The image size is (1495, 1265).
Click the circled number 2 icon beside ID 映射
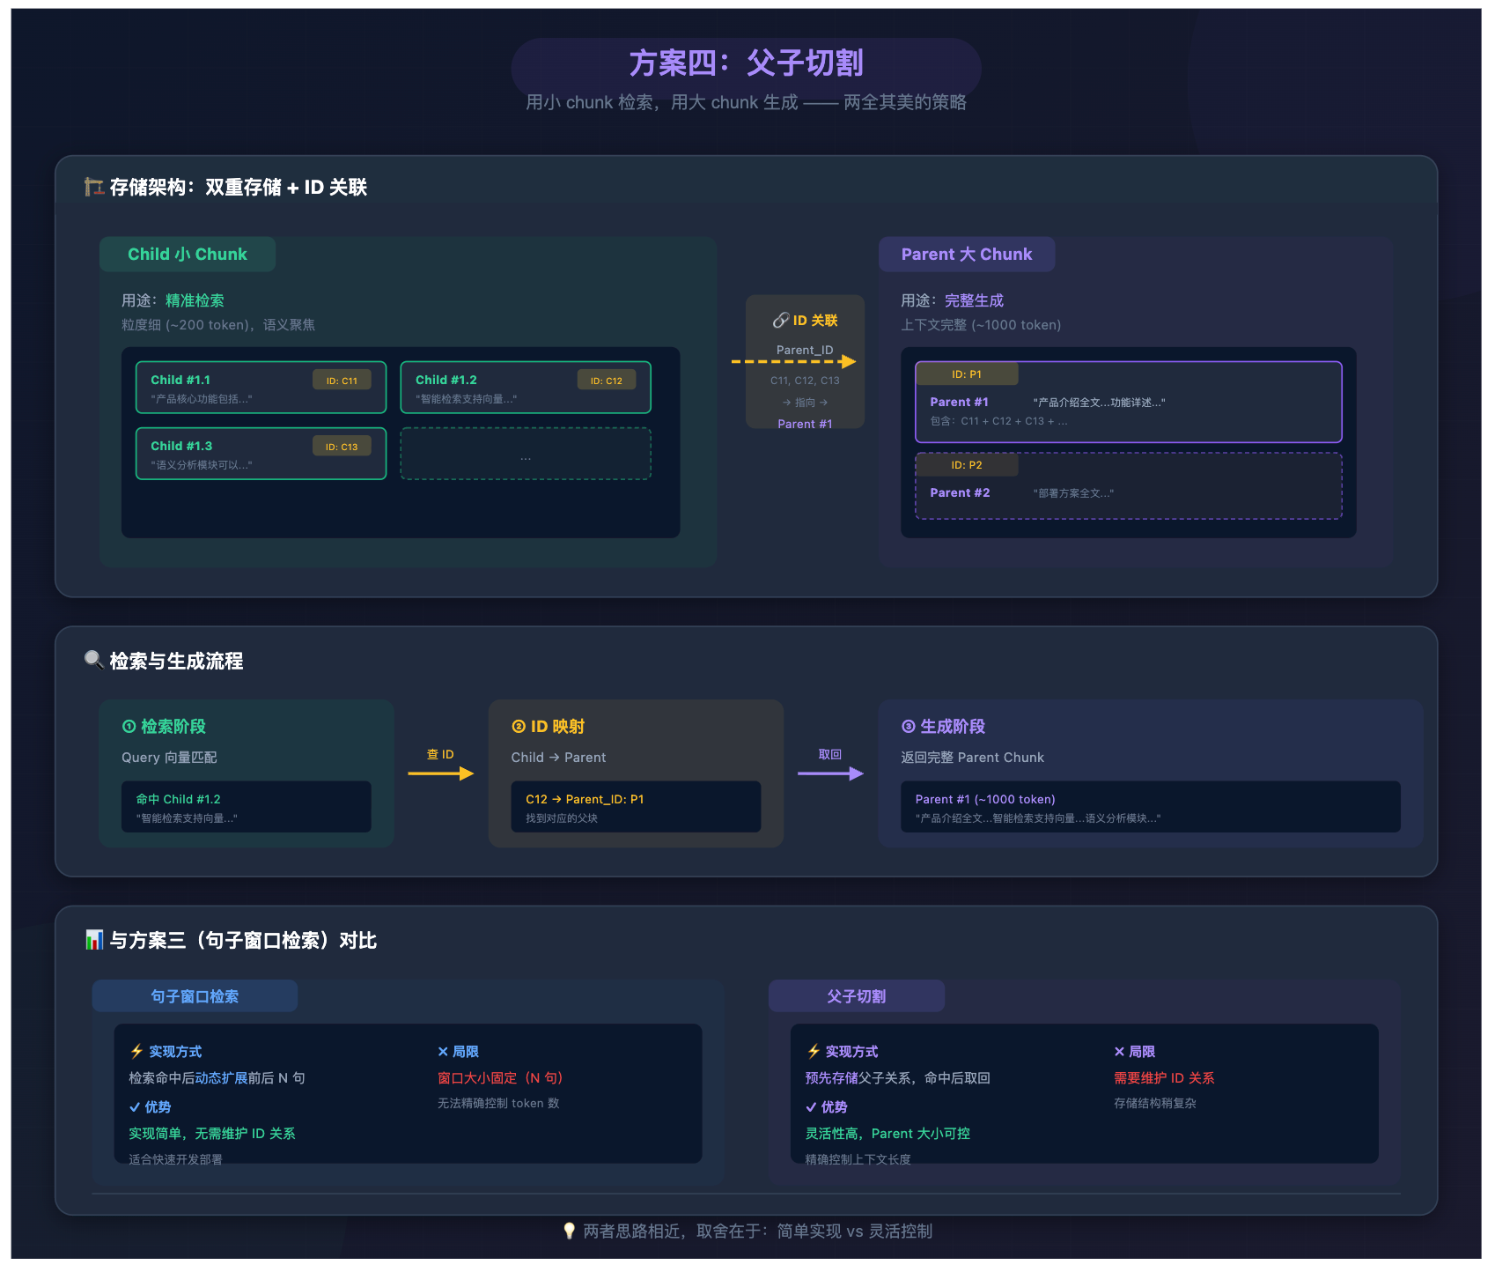pyautogui.click(x=519, y=727)
